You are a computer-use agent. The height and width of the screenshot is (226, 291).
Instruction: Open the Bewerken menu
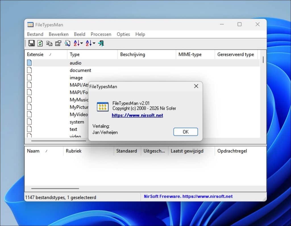point(59,34)
